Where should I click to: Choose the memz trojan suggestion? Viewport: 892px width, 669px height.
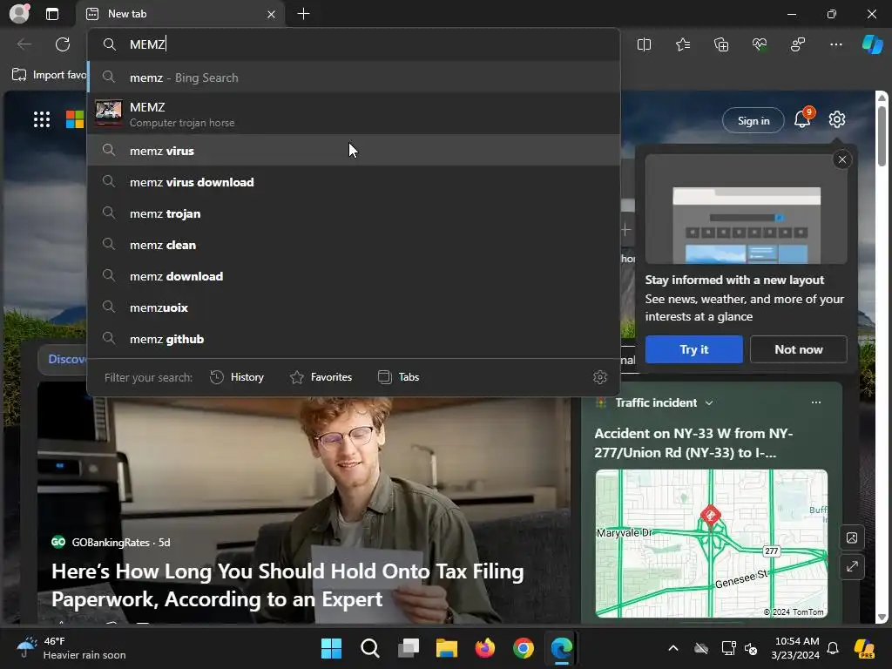(x=354, y=213)
